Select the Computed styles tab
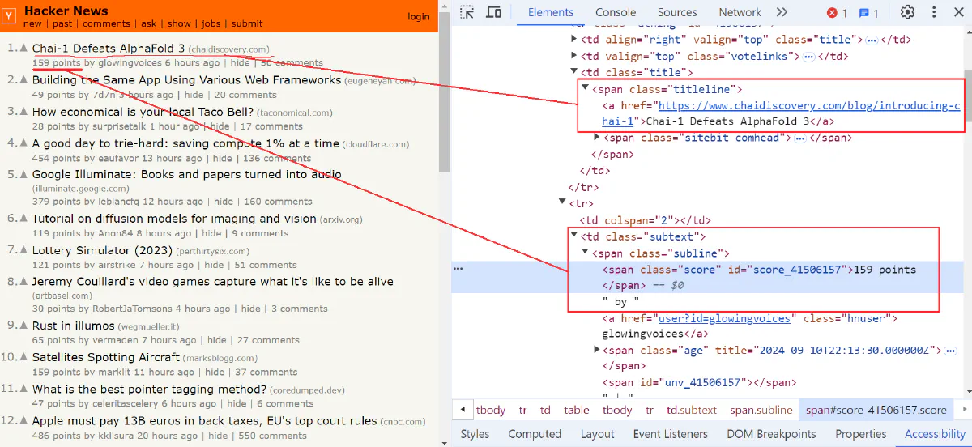Image resolution: width=972 pixels, height=447 pixels. point(535,434)
